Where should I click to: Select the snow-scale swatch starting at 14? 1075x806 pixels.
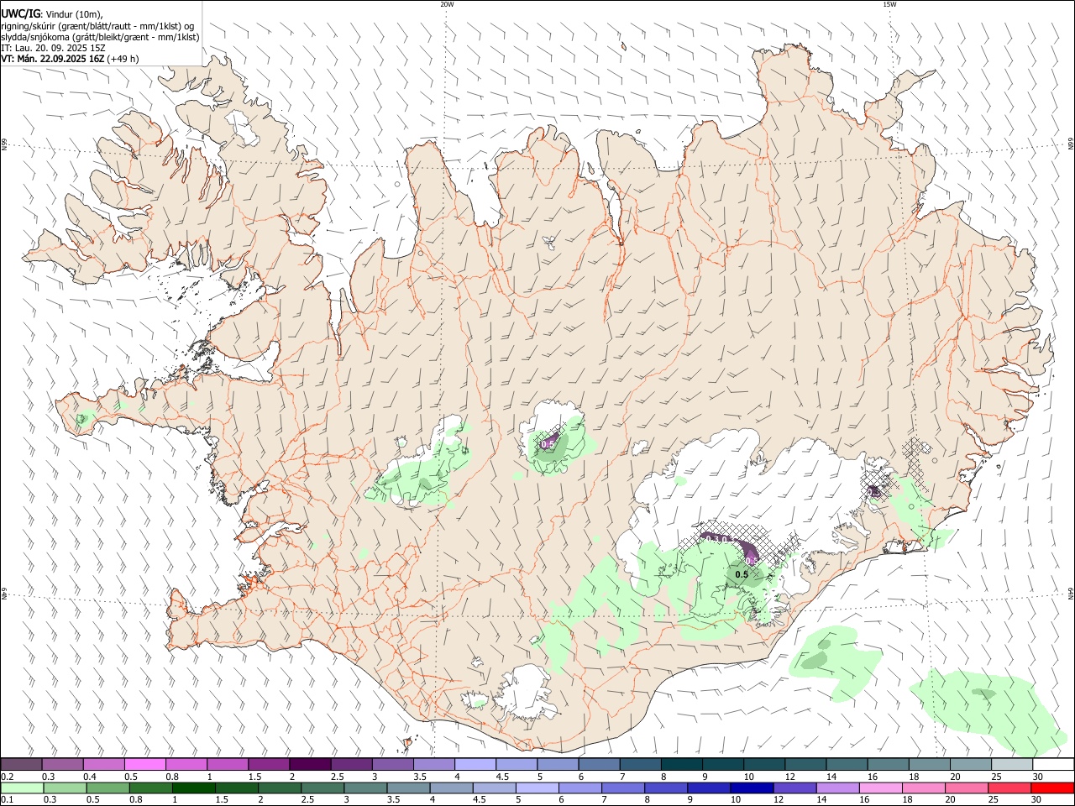[847, 764]
